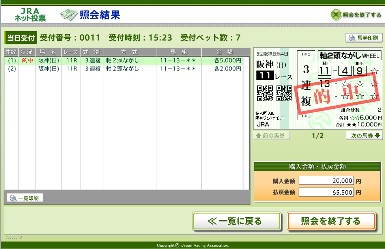385x249 pixels.
Task: Click the Copyright Japan Racing Association text
Action: pyautogui.click(x=193, y=245)
